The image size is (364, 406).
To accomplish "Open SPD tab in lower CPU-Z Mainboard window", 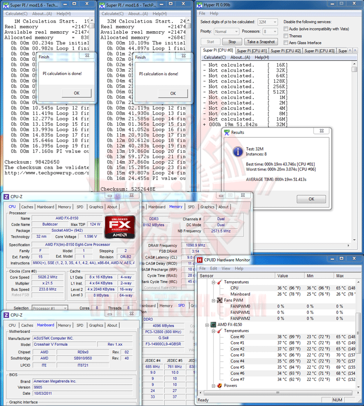I will 80,325.
